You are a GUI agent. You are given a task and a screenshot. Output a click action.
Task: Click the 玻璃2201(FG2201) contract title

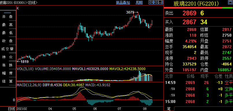196,3
